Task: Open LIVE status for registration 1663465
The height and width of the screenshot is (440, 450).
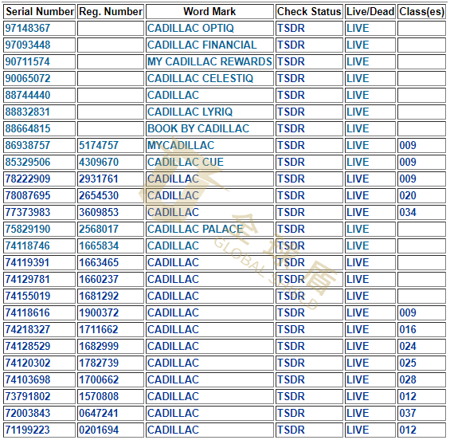Action: click(x=358, y=262)
